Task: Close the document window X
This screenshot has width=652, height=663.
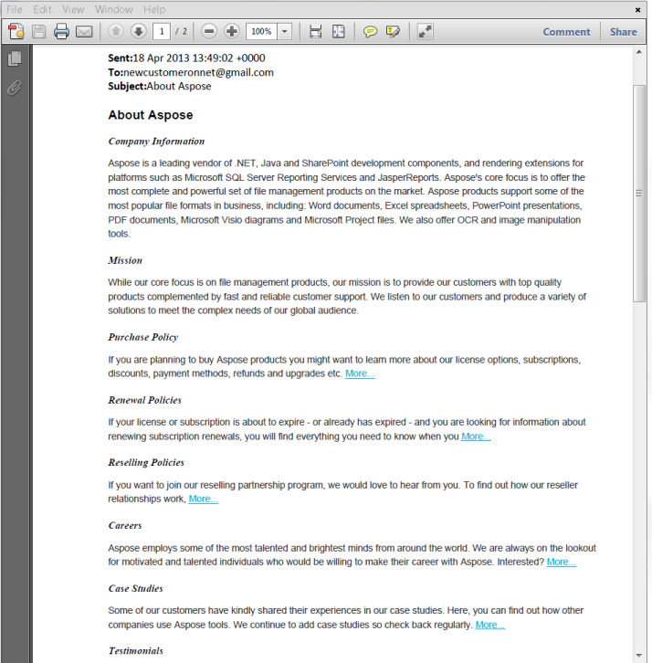Action: pyautogui.click(x=637, y=9)
